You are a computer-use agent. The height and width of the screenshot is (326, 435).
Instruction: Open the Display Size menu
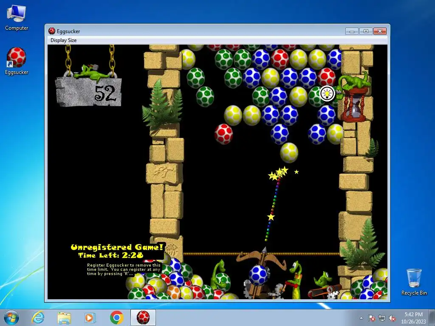click(x=64, y=40)
